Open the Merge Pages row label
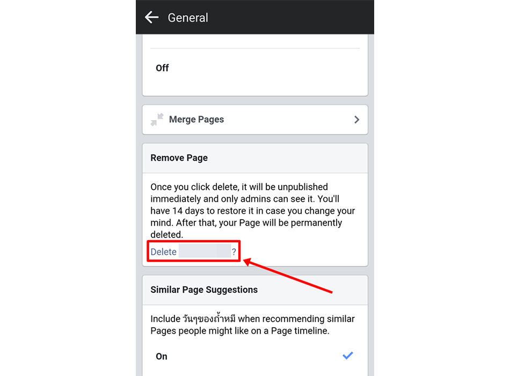 pos(196,119)
